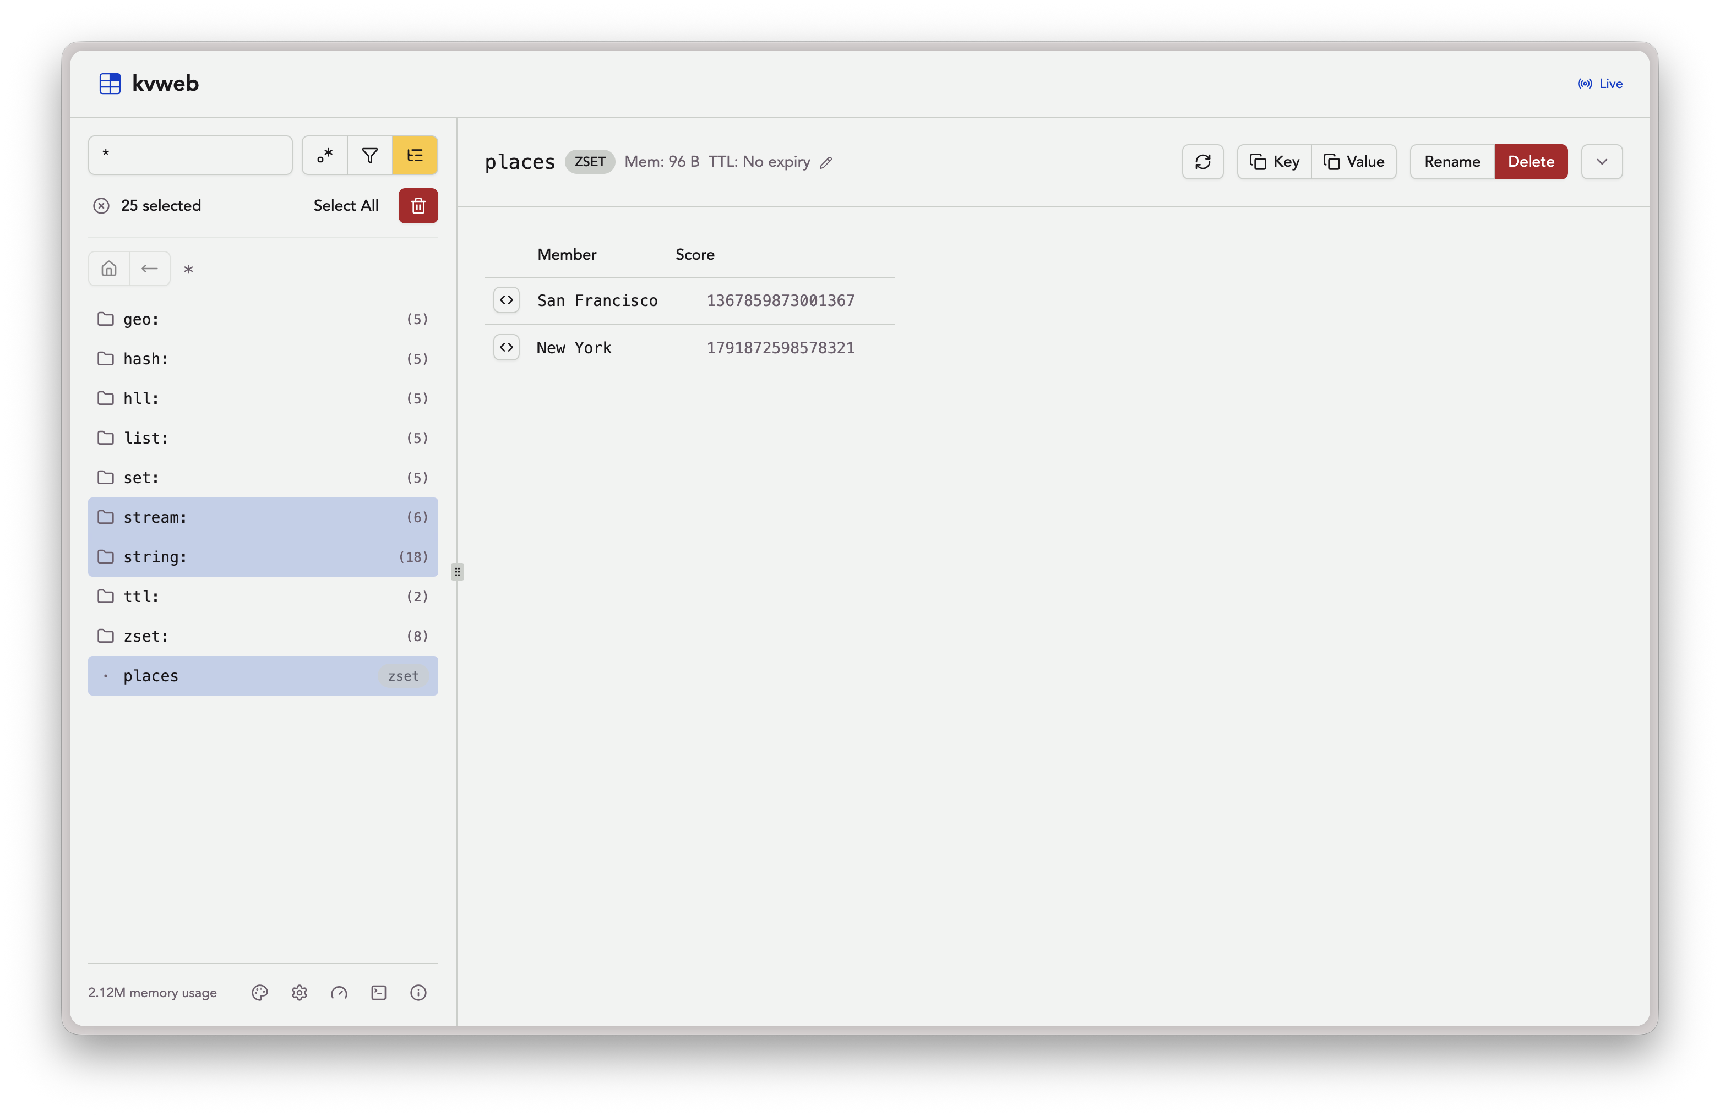This screenshot has width=1720, height=1116.
Task: Open the San Francisco member code viewer
Action: (x=506, y=300)
